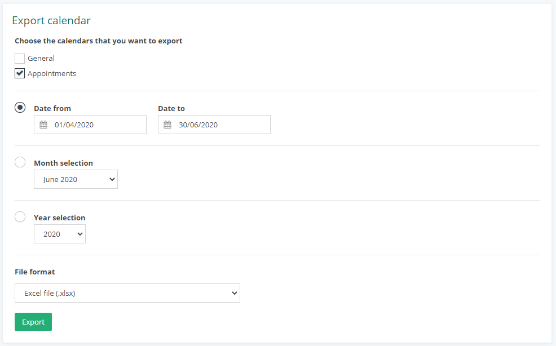The width and height of the screenshot is (556, 346).
Task: Choose the Year selection radio button
Action: [x=20, y=216]
